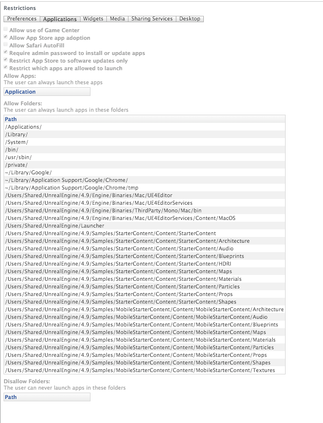
Task: Click the Path header in Allow Folders
Action: [145, 119]
